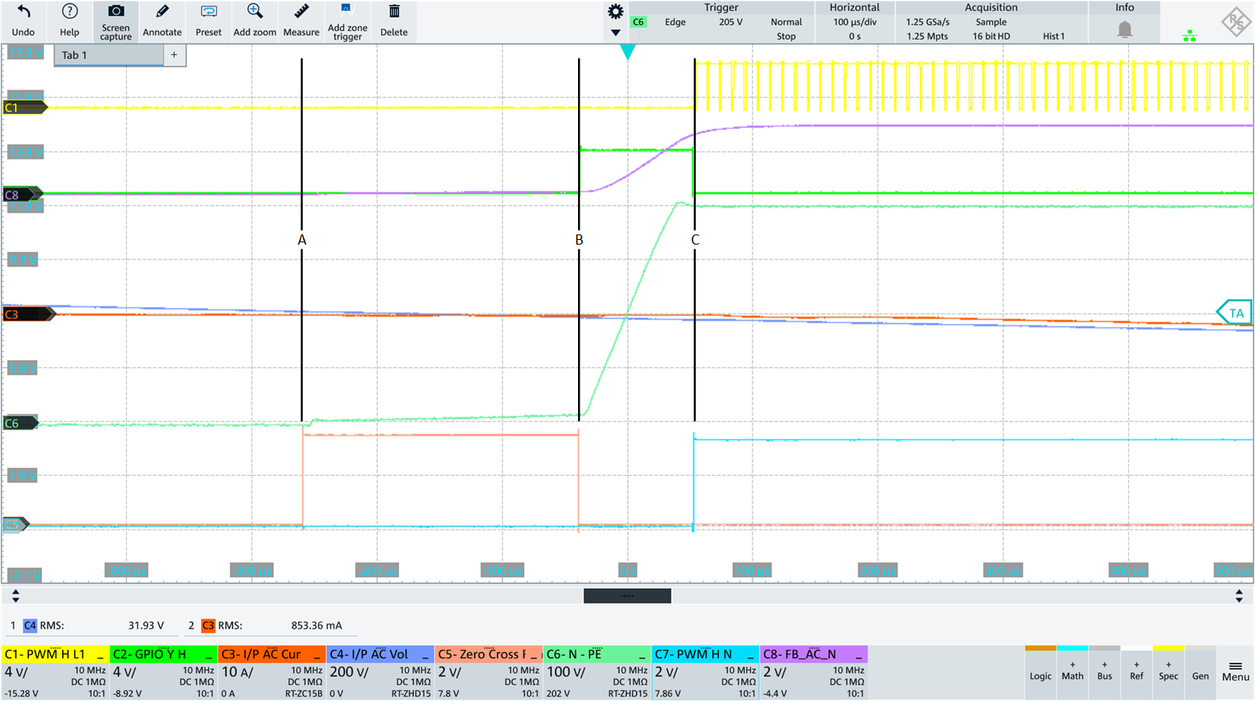Minimize the C1 channel box via dash
This screenshot has height=701, width=1255.
tap(100, 657)
